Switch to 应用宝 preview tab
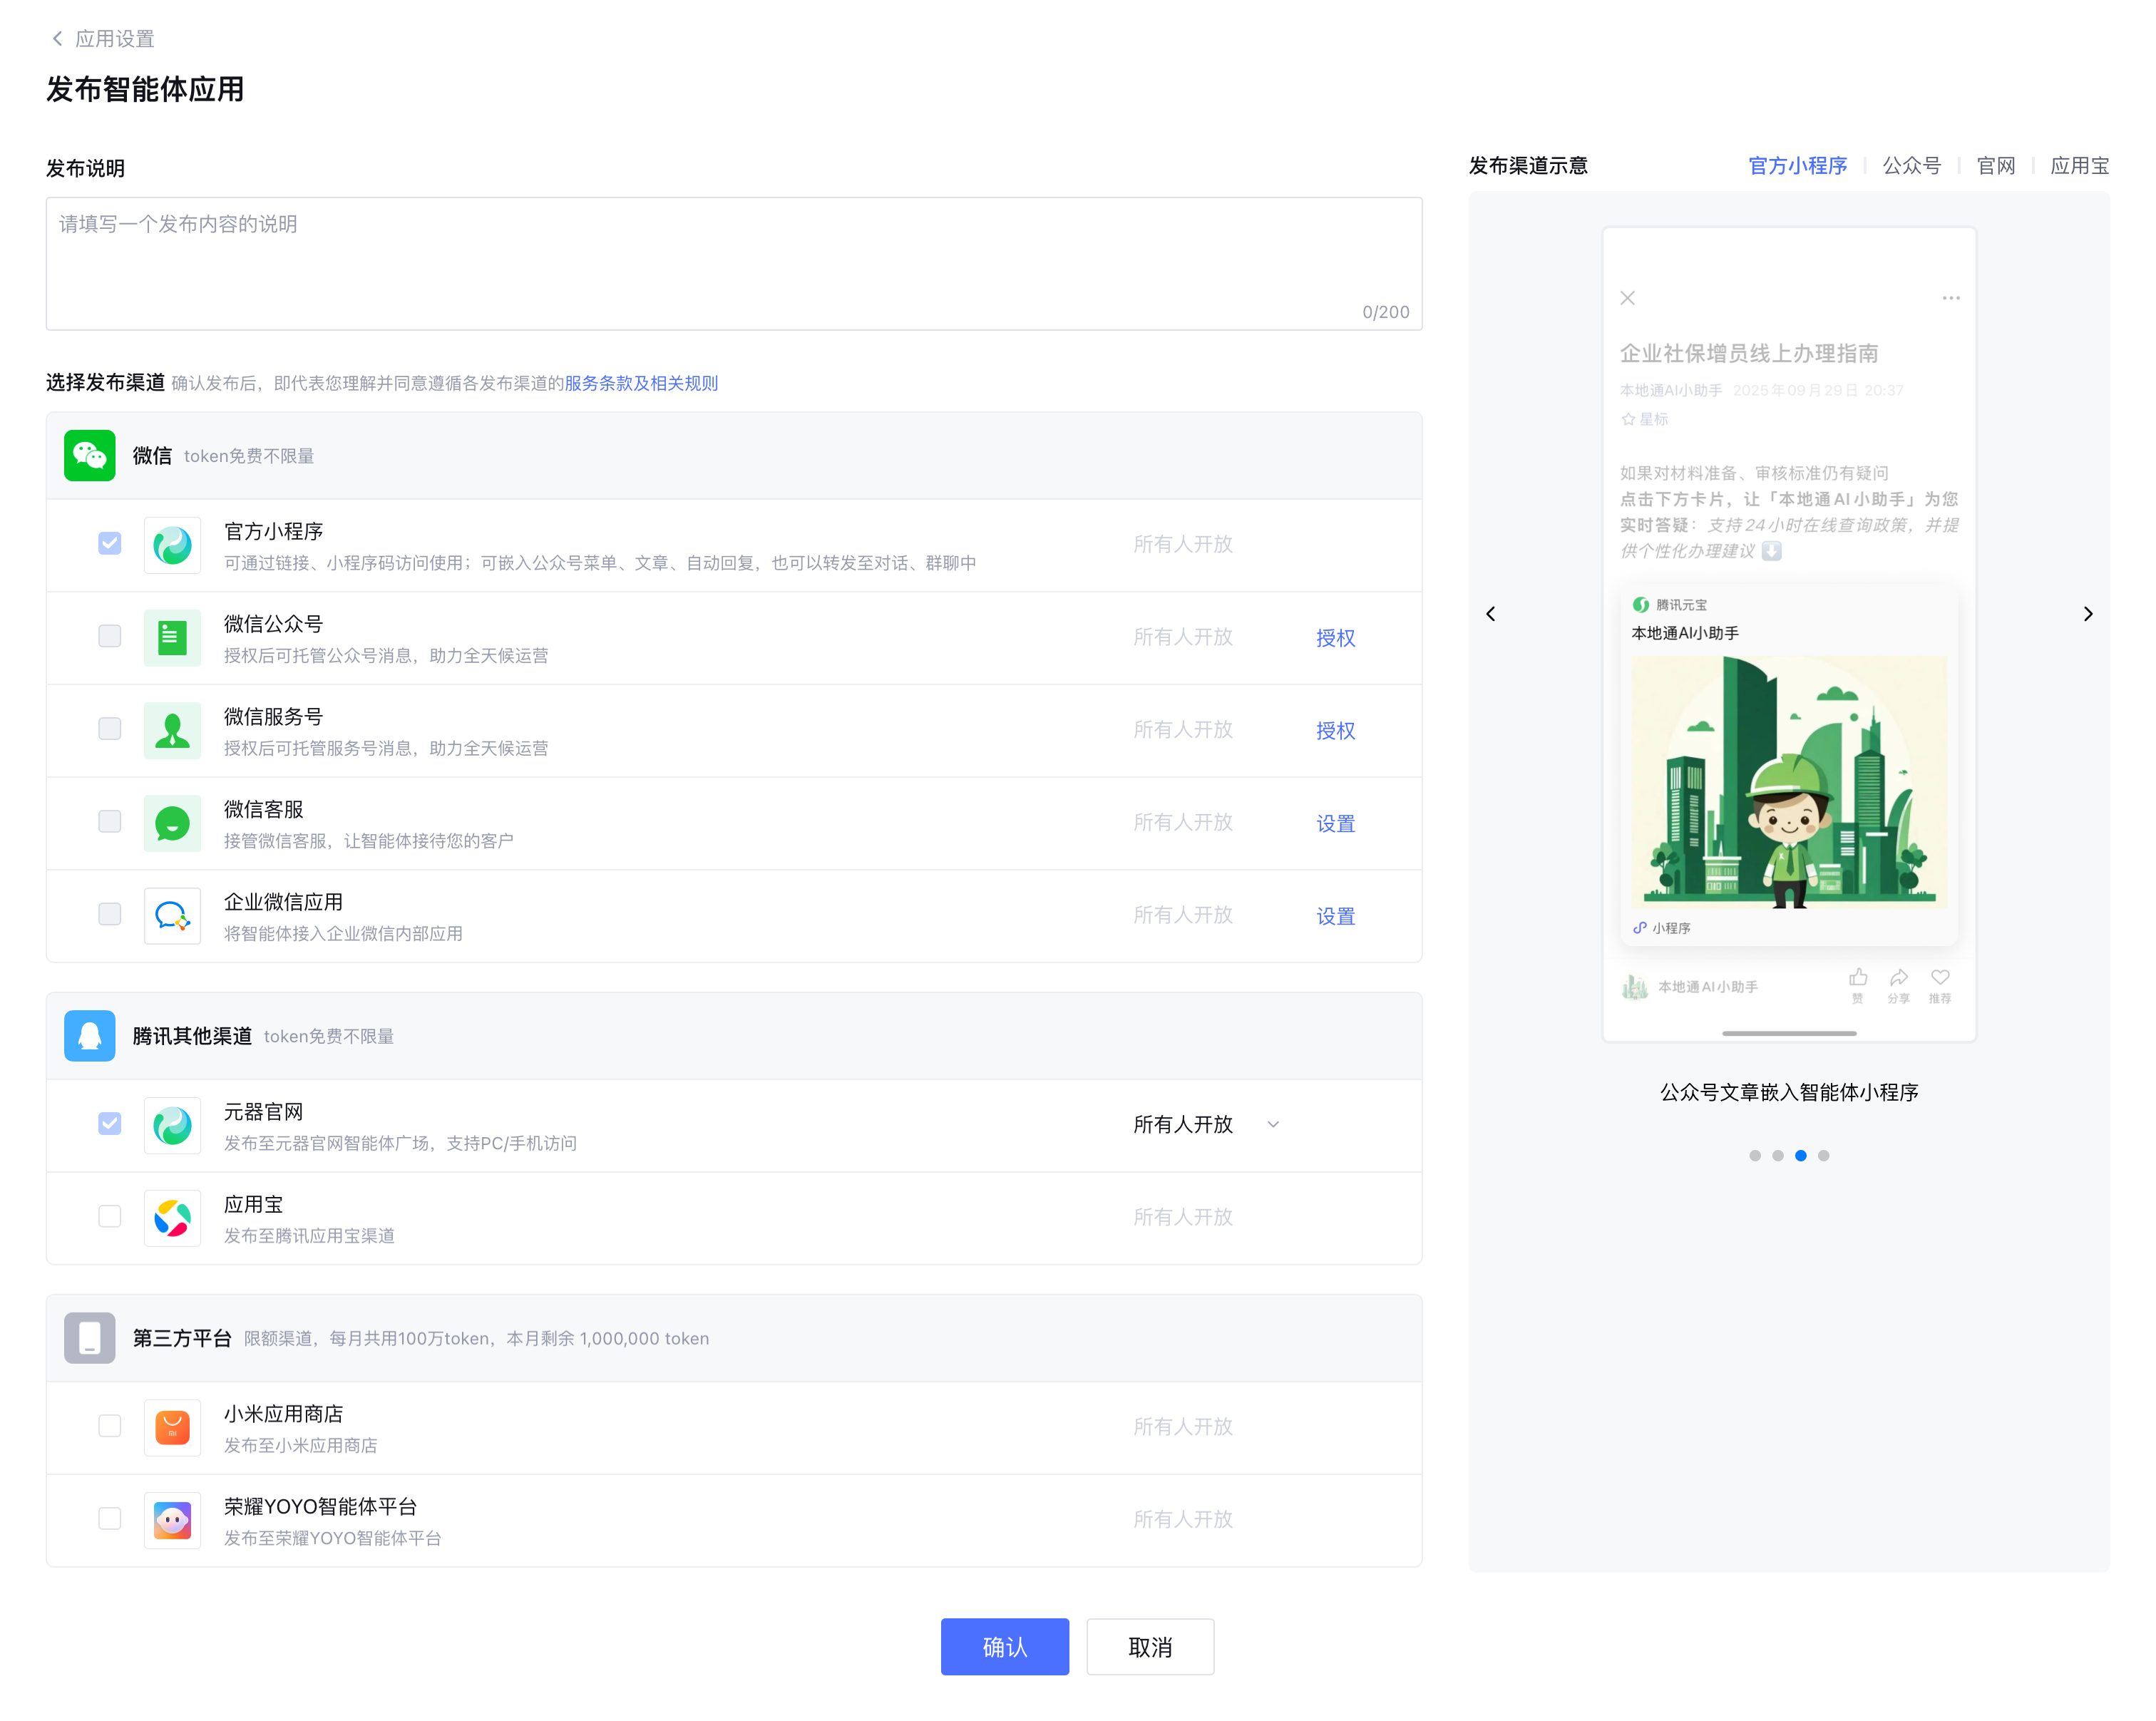Screen dimensions: 2156x1721 (x=2079, y=166)
